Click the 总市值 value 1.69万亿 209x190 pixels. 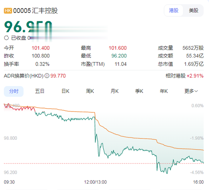[194, 64]
